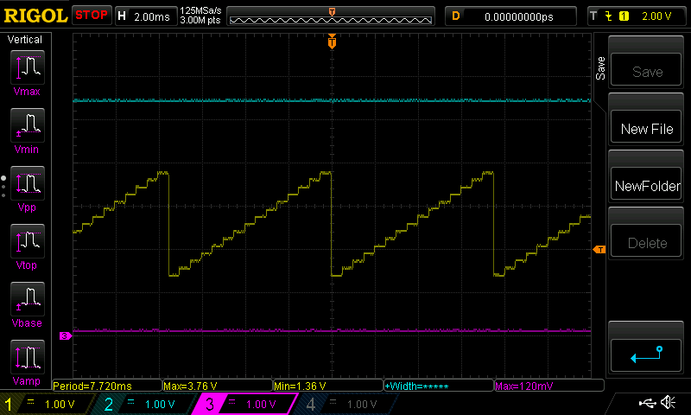Screen dimensions: 691x415
Task: Select channel 3 magenta tab
Action: click(x=244, y=404)
